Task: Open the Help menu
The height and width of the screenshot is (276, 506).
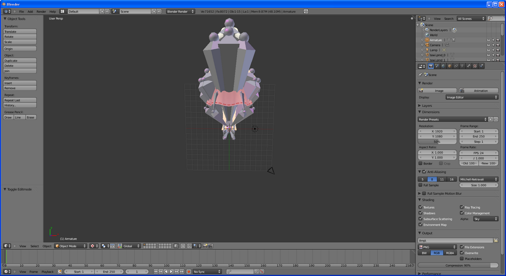Action: tap(52, 11)
